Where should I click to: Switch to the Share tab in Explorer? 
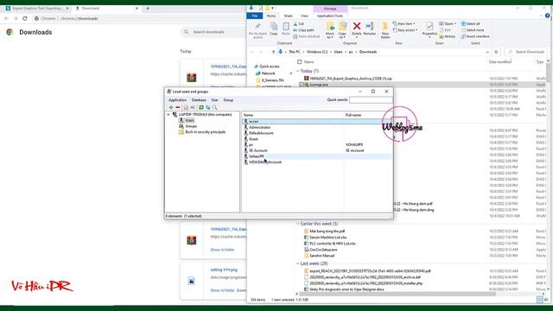288,16
